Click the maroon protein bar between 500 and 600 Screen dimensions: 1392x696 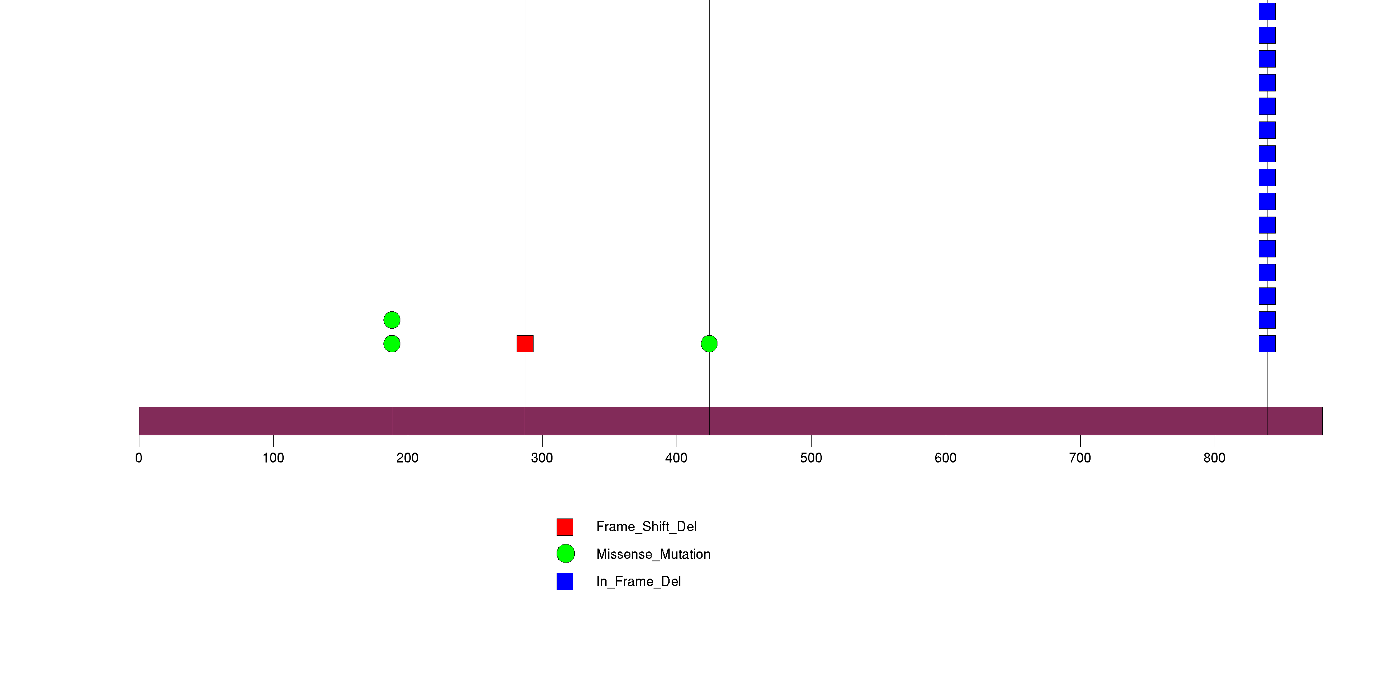click(x=878, y=421)
